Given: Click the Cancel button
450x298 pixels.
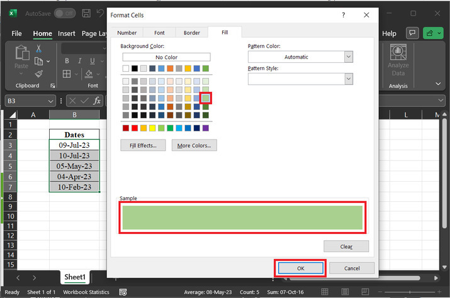Looking at the screenshot, I should pyautogui.click(x=352, y=268).
